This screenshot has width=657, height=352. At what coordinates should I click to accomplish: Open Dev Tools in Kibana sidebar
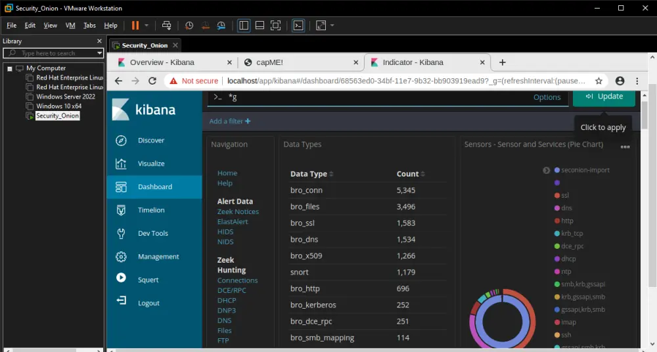click(154, 233)
